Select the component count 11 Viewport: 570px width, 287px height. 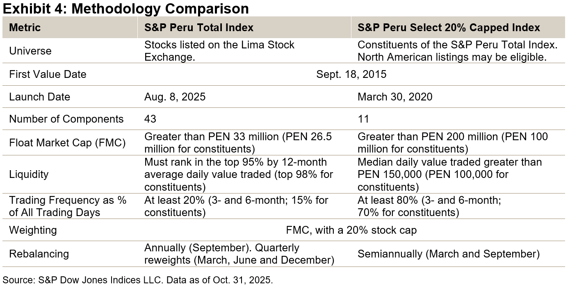pyautogui.click(x=363, y=119)
